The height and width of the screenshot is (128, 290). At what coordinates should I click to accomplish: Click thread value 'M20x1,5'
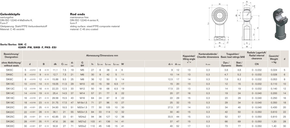point(82,107)
